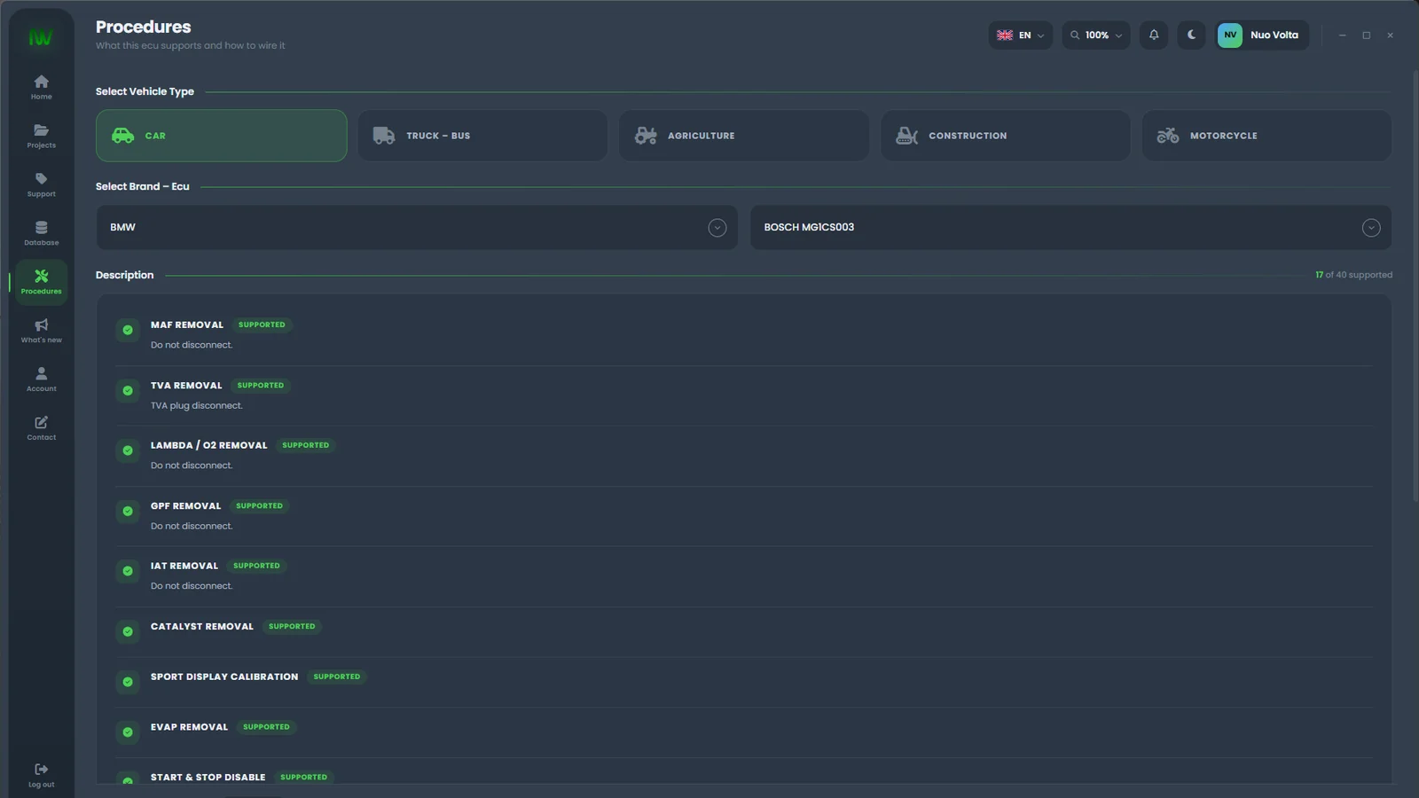Click the MAF Removal check icon
Screen dimensions: 1419x798
tap(128, 330)
